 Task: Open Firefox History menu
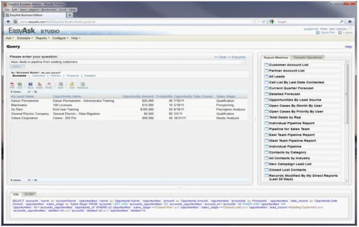(34, 10)
